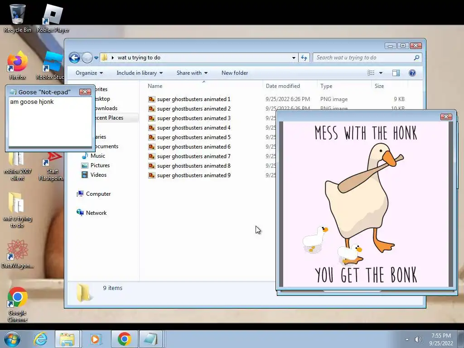Click the search magnifier icon
This screenshot has height=348, width=464.
(x=416, y=58)
